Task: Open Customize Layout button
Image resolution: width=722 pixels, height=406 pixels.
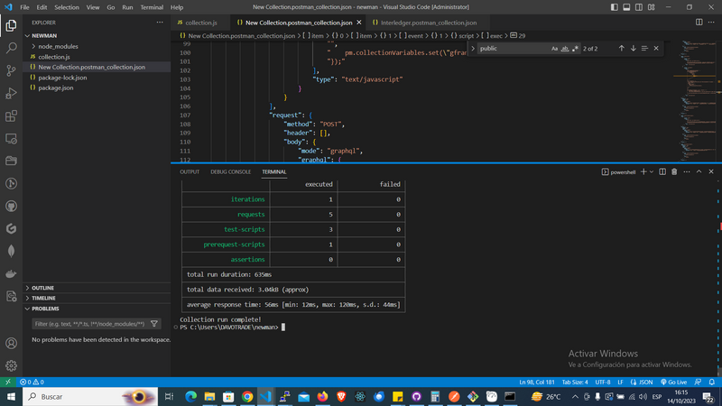Action: pos(651,7)
